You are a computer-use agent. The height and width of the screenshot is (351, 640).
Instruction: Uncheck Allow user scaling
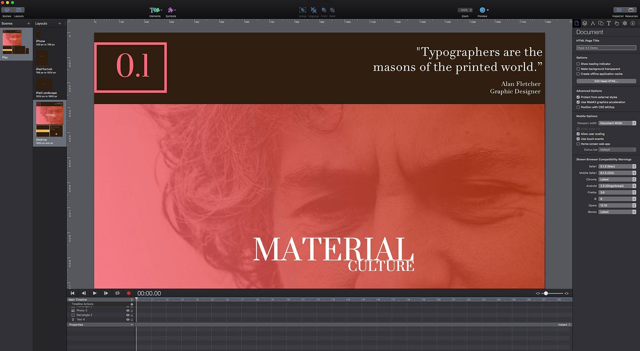coord(578,134)
